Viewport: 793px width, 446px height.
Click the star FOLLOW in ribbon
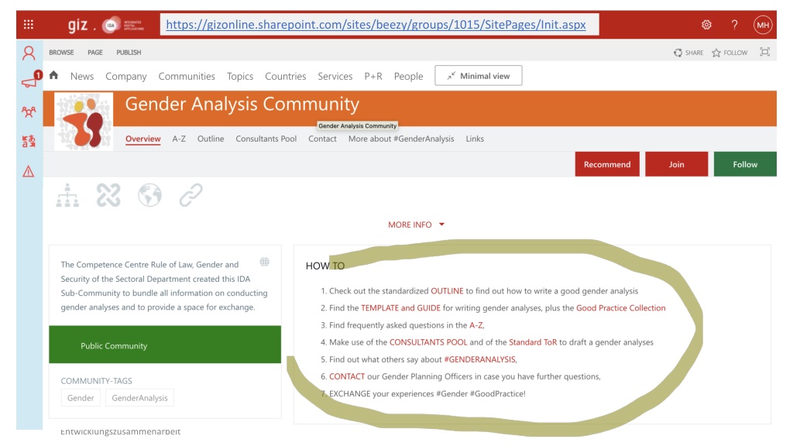729,53
